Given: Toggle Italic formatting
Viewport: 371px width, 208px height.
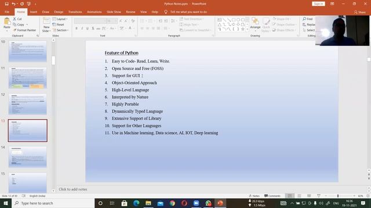Looking at the screenshot, I should 82,28.
